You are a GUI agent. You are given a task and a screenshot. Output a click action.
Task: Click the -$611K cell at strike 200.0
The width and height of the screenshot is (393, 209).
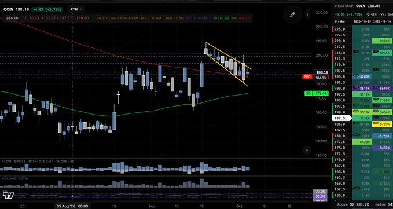click(x=362, y=89)
